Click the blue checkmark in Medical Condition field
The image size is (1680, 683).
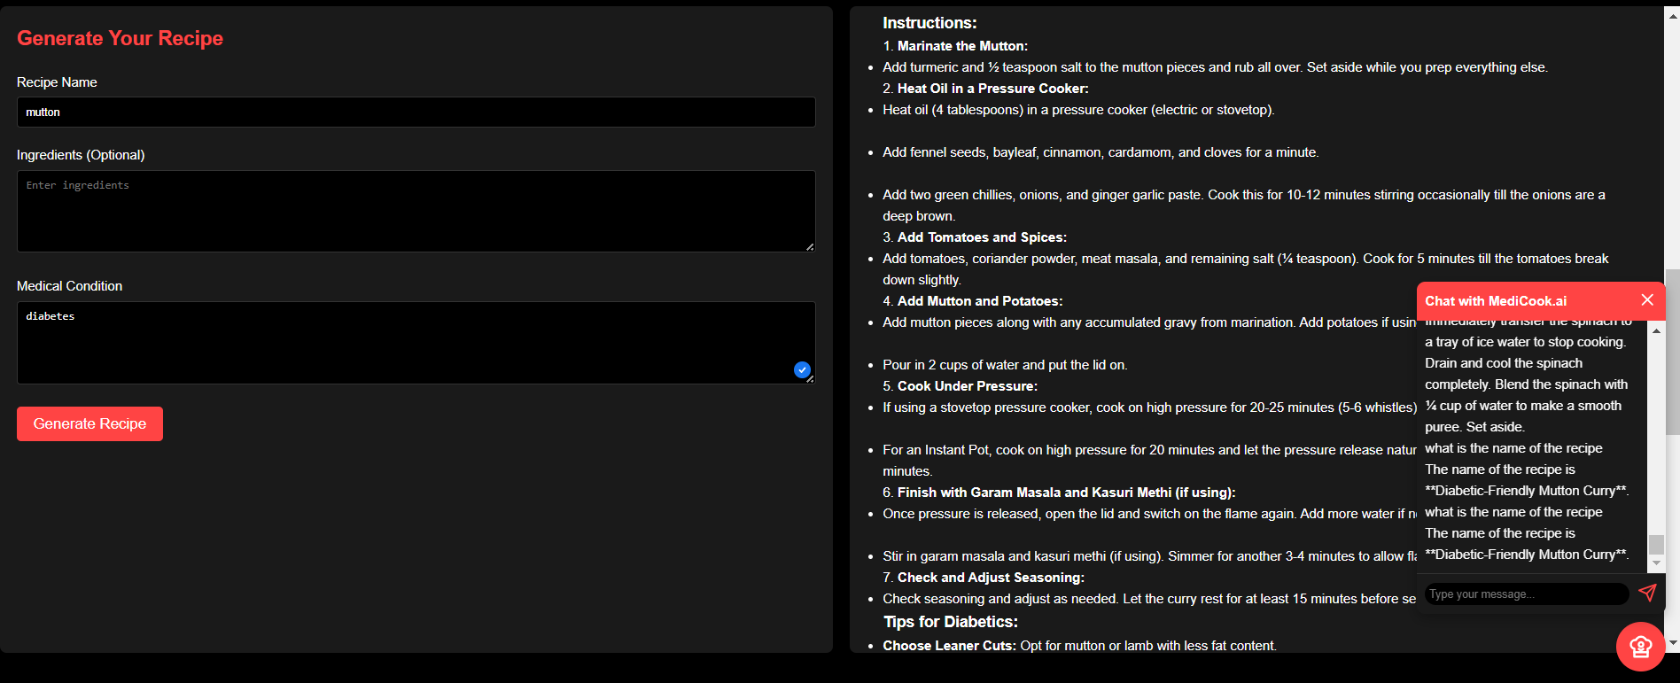[x=802, y=369]
